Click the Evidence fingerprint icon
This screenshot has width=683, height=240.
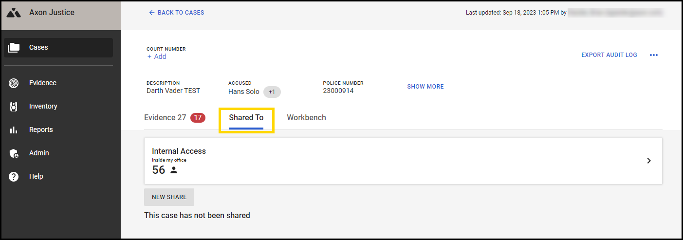[14, 83]
